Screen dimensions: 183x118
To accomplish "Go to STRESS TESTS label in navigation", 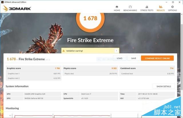I will coord(147,10).
